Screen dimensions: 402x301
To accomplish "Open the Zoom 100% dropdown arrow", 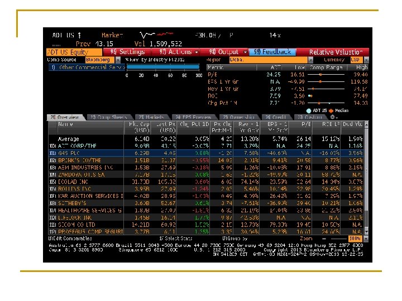I will (x=366, y=239).
